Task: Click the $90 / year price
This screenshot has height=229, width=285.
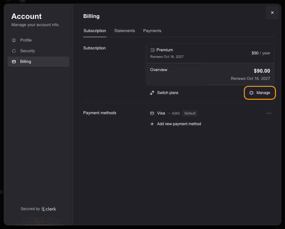Action: coord(261,53)
